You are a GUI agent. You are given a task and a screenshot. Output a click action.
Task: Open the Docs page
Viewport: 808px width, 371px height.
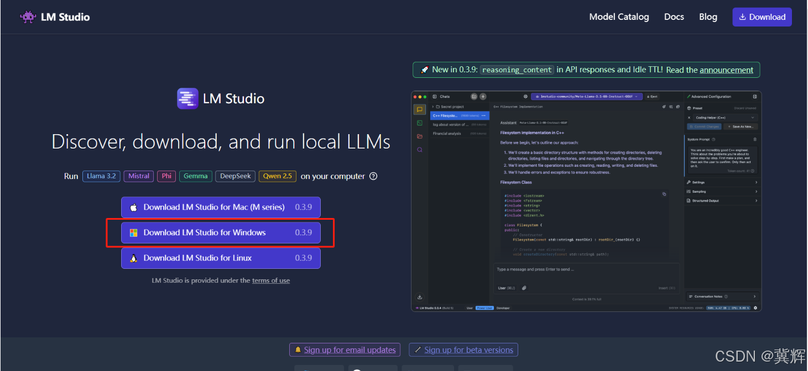click(674, 17)
